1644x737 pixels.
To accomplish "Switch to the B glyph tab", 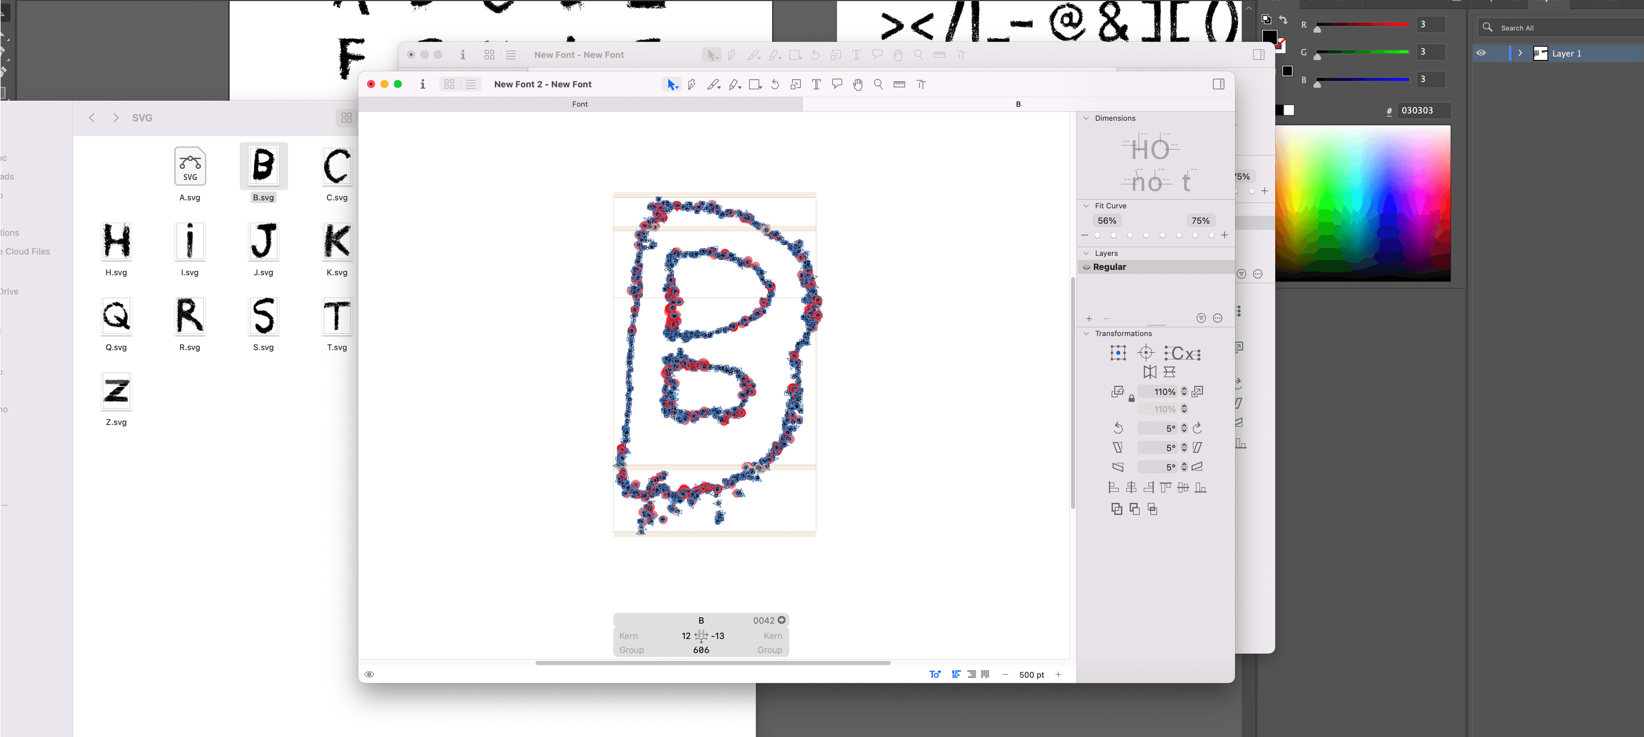I will (1018, 104).
